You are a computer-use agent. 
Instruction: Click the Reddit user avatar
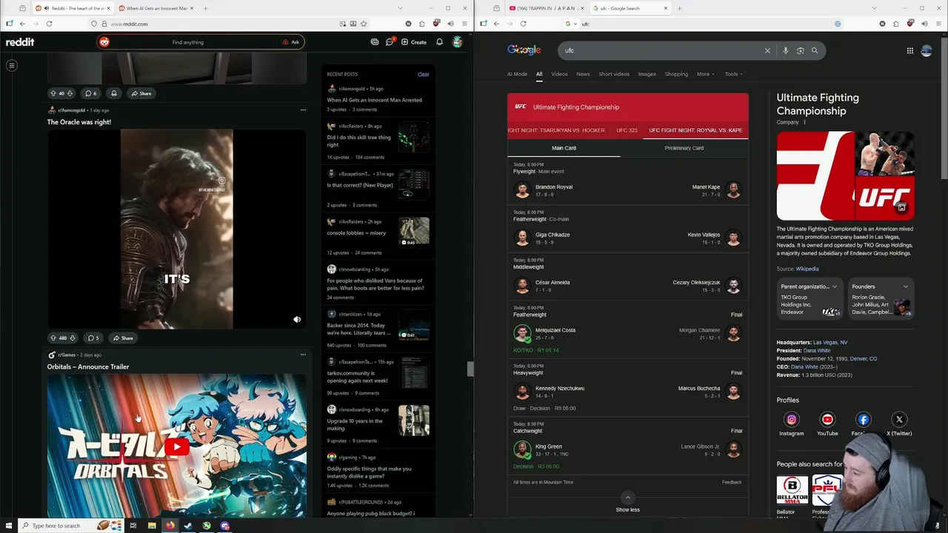pyautogui.click(x=458, y=42)
